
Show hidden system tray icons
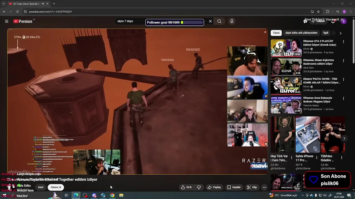click(x=303, y=195)
